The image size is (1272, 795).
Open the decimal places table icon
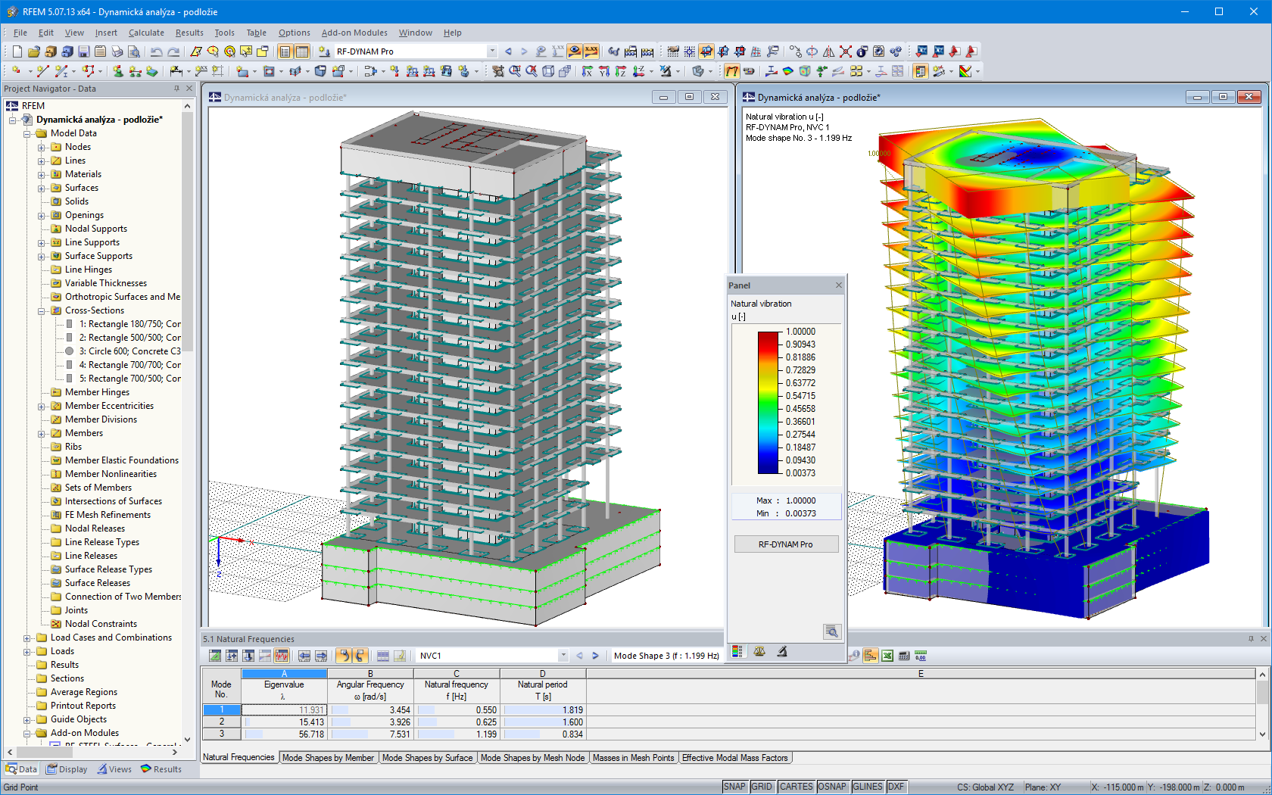(x=921, y=656)
